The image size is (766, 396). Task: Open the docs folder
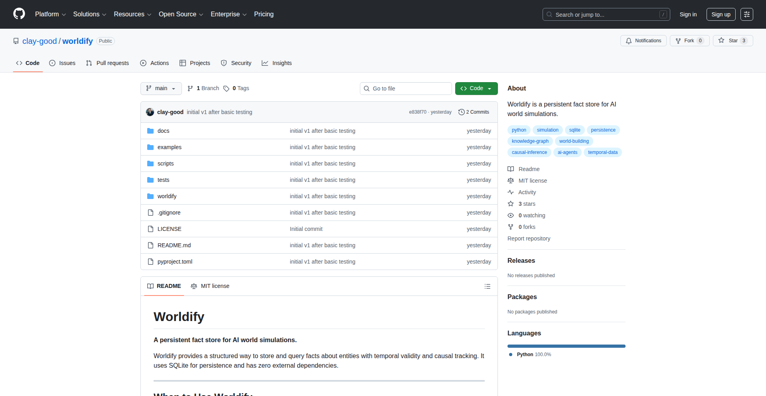[x=163, y=131]
